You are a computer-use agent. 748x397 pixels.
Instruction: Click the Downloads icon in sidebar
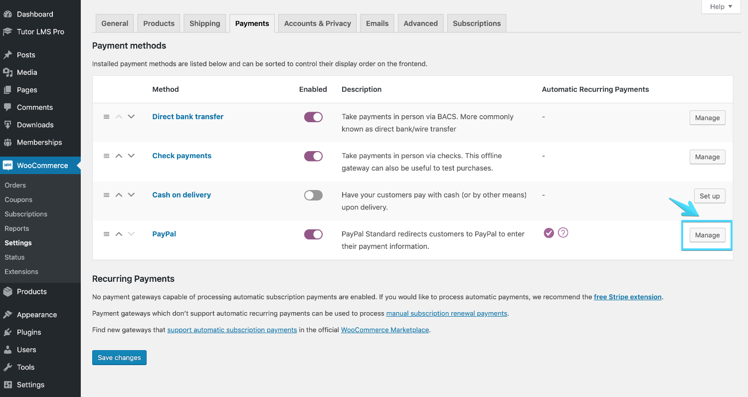pyautogui.click(x=7, y=125)
